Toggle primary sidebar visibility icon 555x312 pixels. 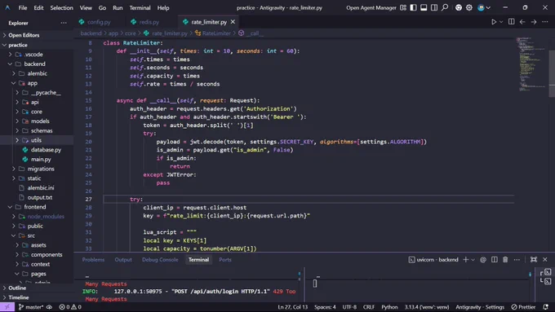(x=414, y=7)
